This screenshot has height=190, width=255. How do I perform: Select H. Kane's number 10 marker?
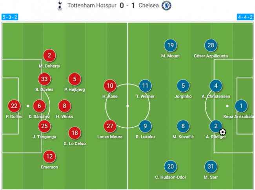111,86
